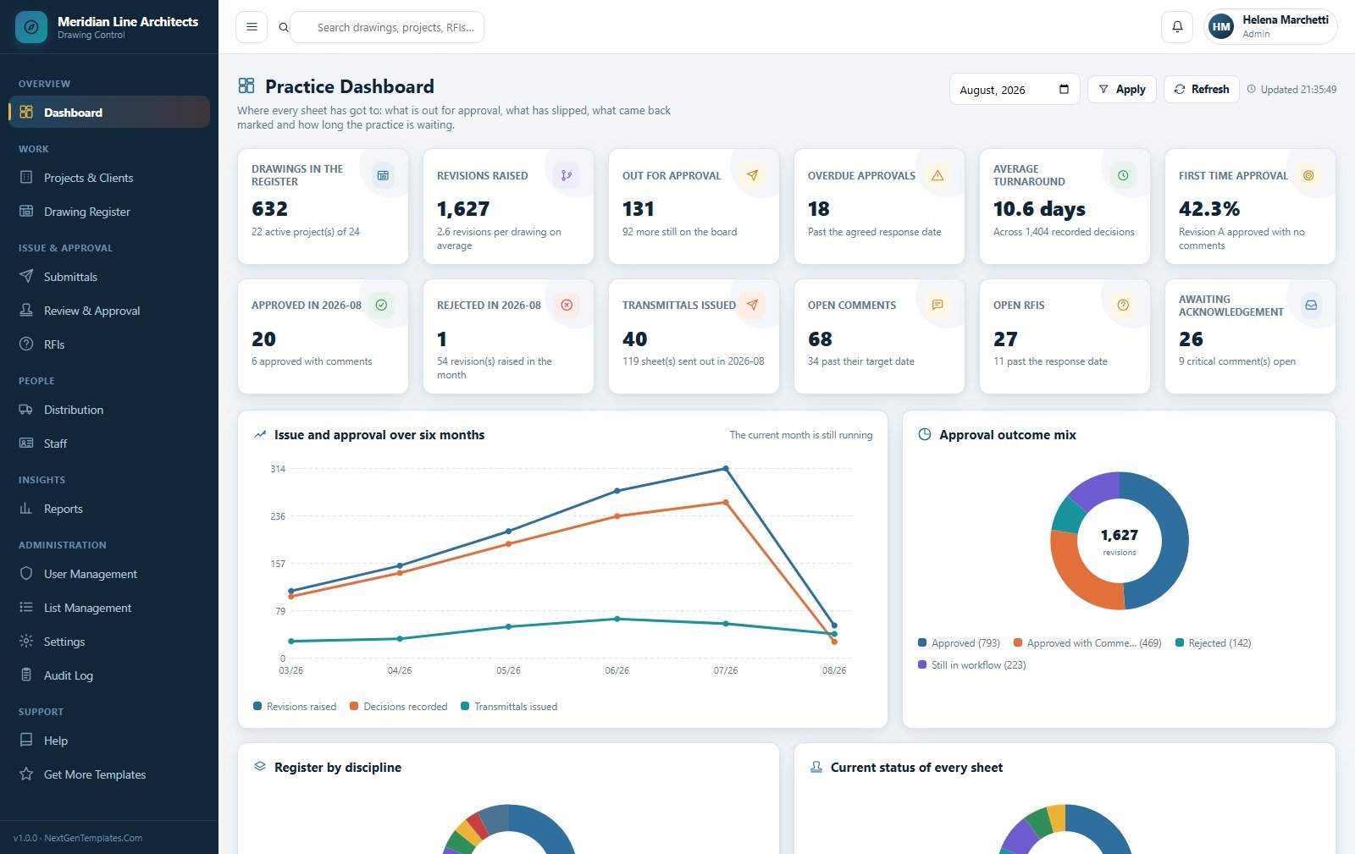The width and height of the screenshot is (1355, 854).
Task: Open the August, 2026 month picker
Action: click(1015, 90)
